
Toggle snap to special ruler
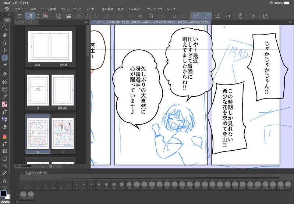click(207, 16)
